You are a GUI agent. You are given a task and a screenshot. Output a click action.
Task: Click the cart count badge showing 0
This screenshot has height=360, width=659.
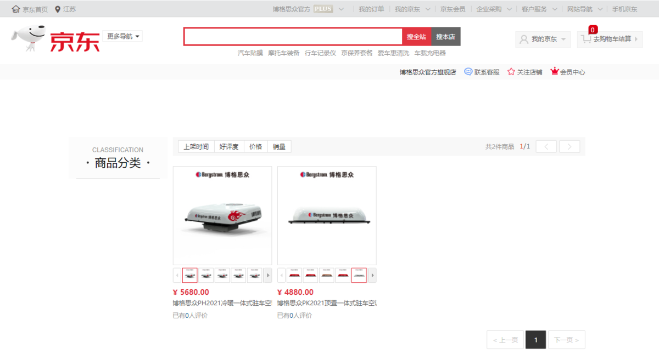click(x=593, y=30)
